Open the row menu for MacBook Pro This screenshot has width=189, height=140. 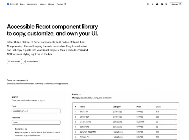coord(175,122)
